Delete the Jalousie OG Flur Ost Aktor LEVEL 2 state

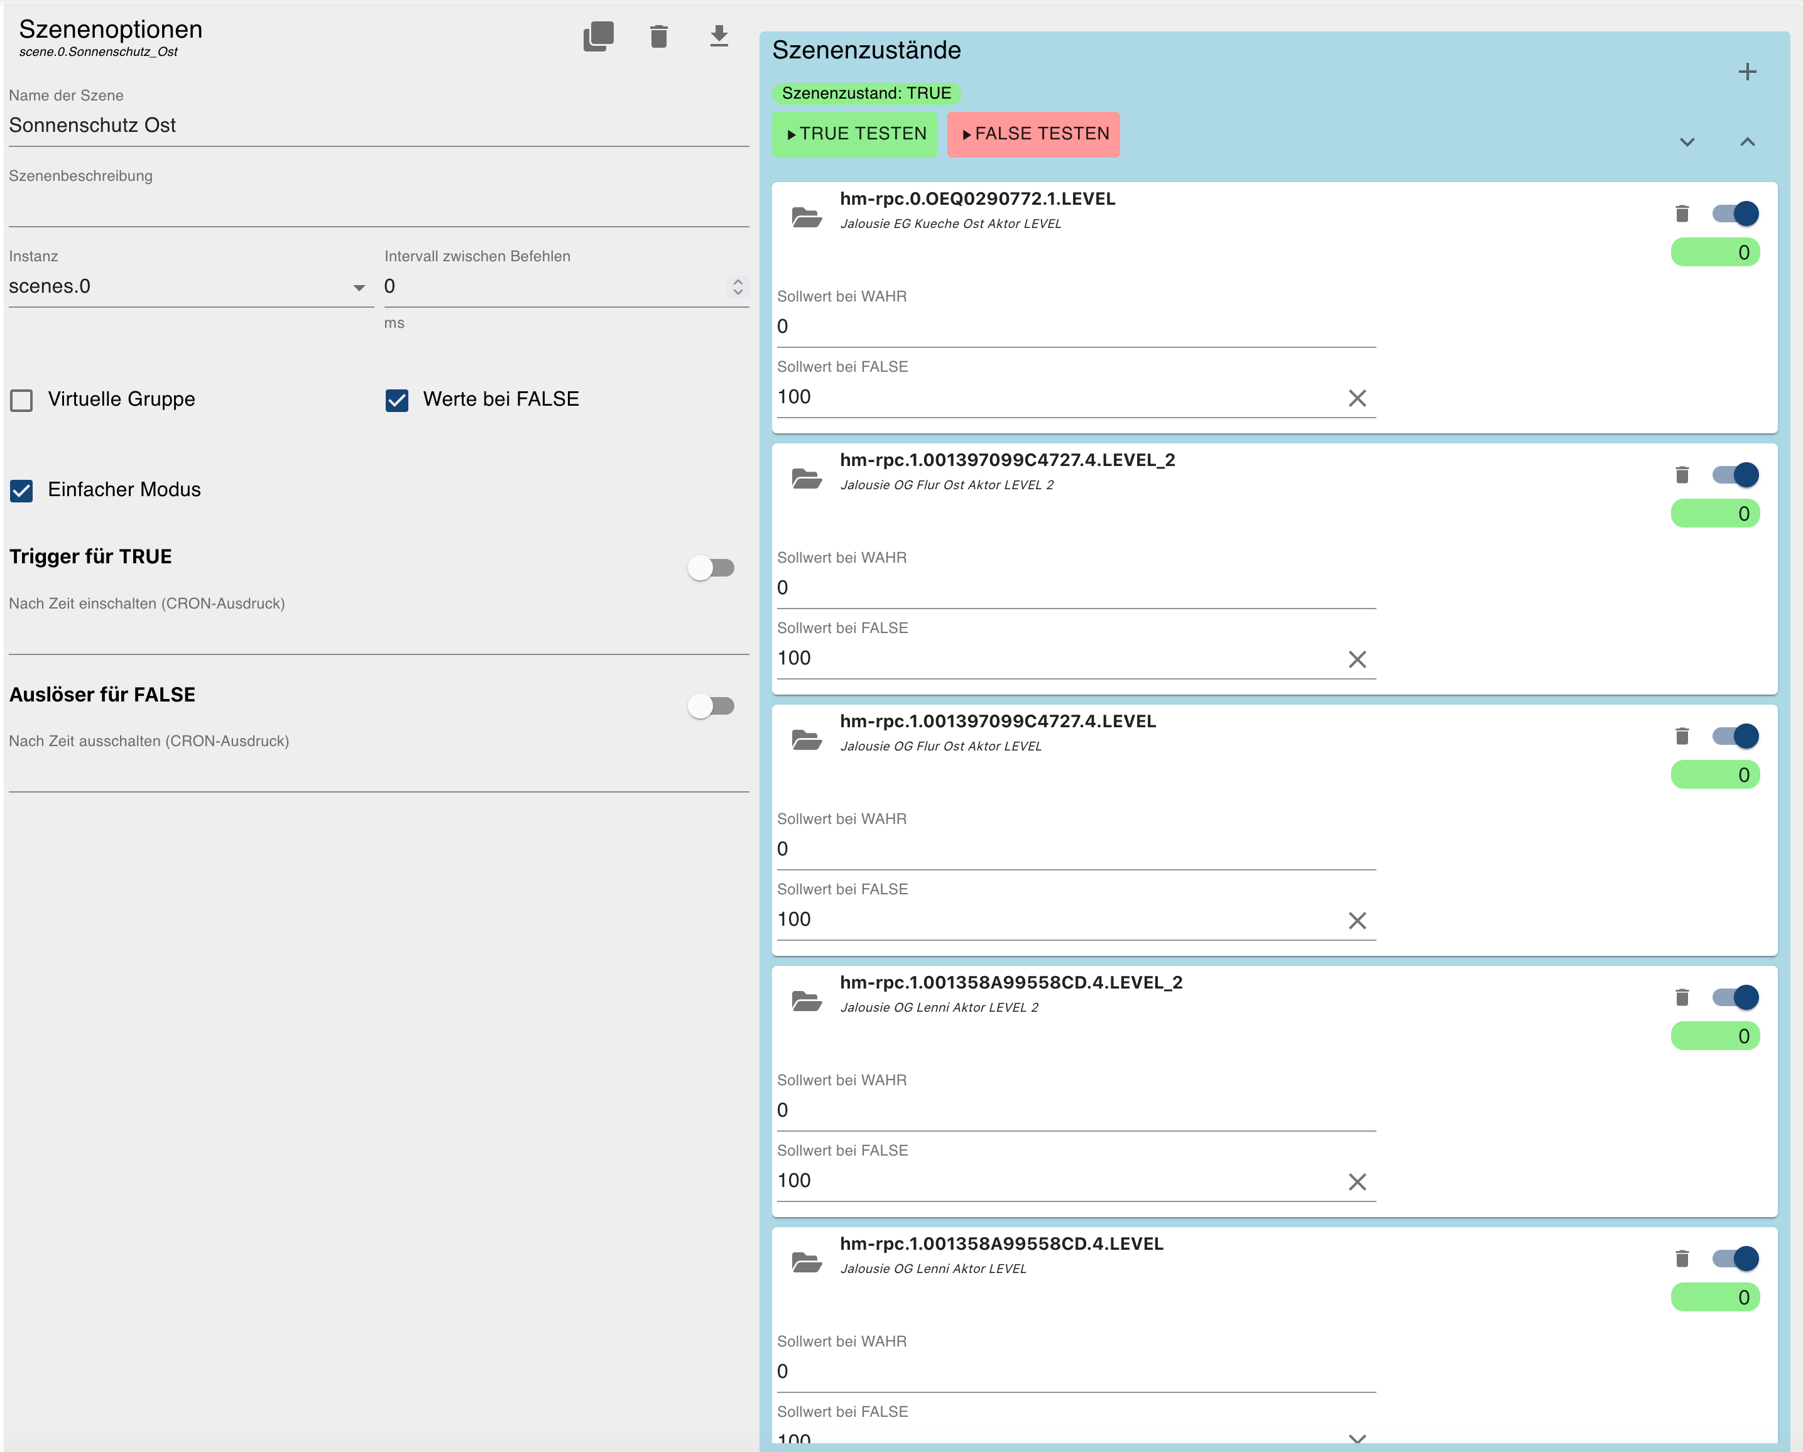(1682, 475)
